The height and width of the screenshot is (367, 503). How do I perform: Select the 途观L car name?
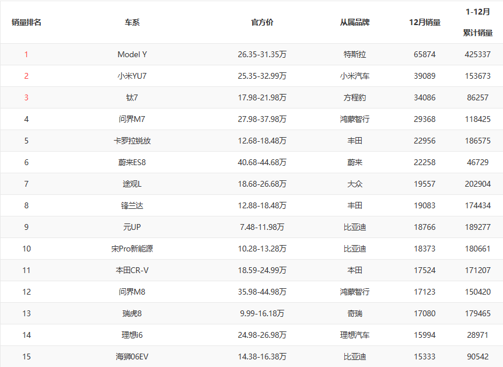coord(132,184)
